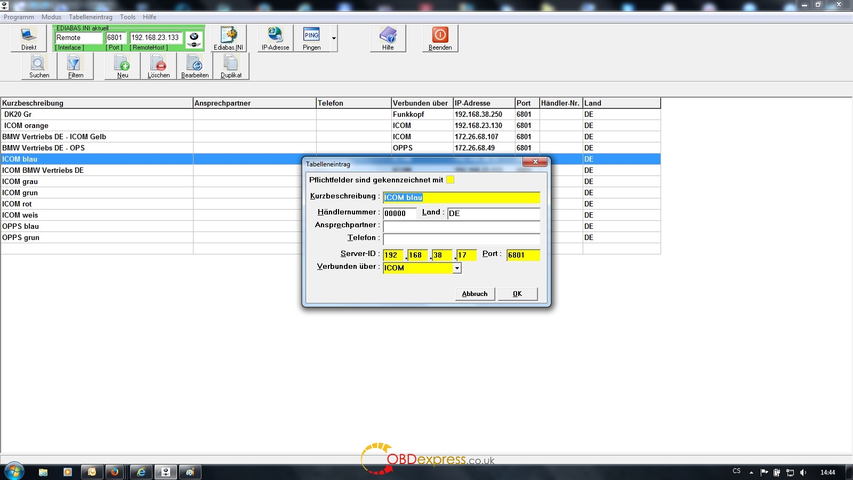Image resolution: width=853 pixels, height=480 pixels.
Task: Click the Direkt connection icon
Action: point(29,38)
